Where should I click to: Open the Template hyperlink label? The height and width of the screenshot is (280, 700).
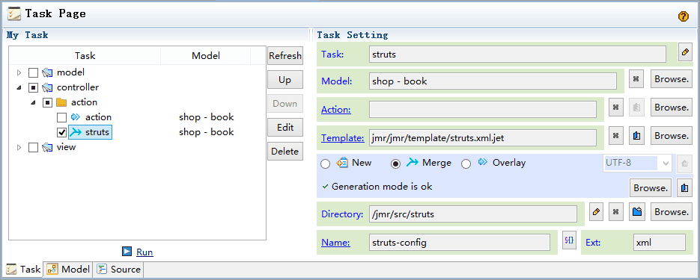point(343,138)
